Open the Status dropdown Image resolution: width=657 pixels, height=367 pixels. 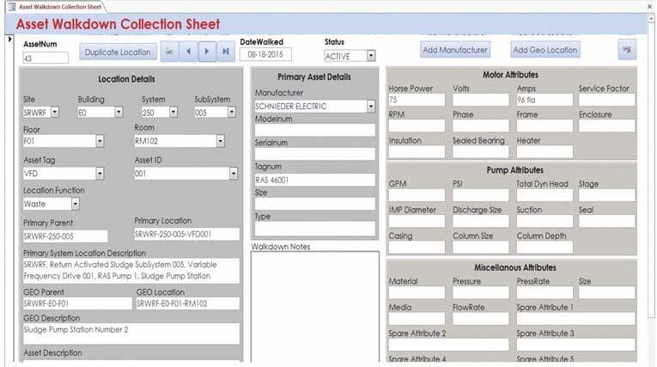pos(371,56)
